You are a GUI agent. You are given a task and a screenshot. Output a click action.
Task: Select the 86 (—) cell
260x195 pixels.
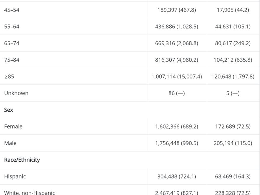point(177,93)
